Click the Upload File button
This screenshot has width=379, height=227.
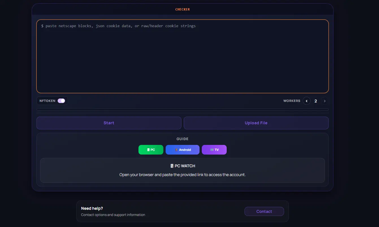256,123
